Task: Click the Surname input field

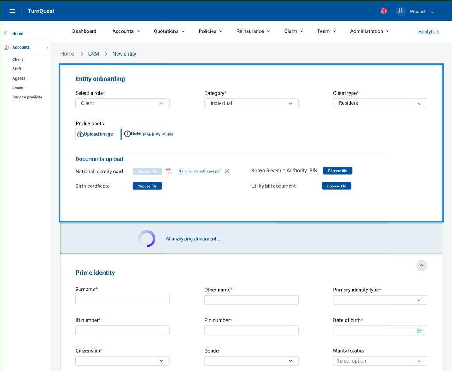Action: pos(122,300)
